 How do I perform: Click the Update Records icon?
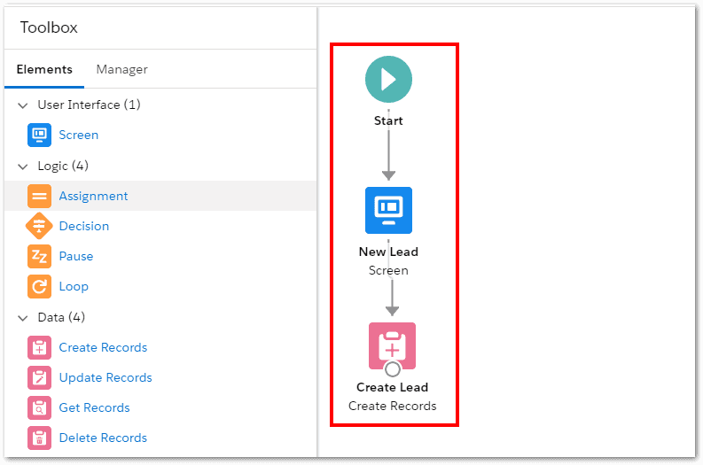click(x=39, y=378)
